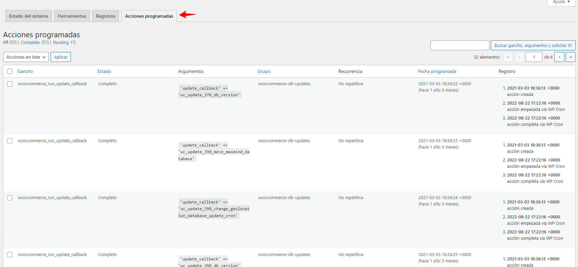This screenshot has height=267, width=578.
Task: Click the 52 elementos count text
Action: [487, 57]
